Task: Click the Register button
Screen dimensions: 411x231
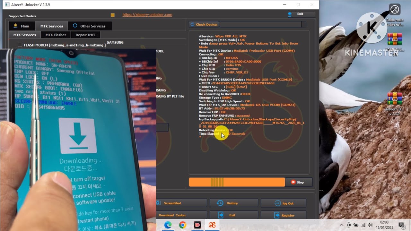Action: [284, 215]
